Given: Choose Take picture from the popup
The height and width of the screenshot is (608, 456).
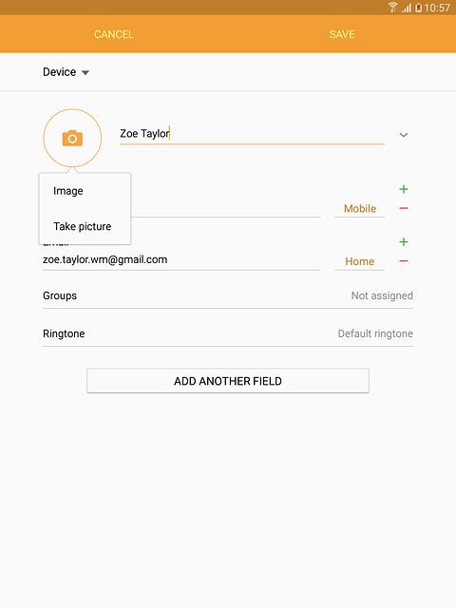Looking at the screenshot, I should [x=85, y=226].
